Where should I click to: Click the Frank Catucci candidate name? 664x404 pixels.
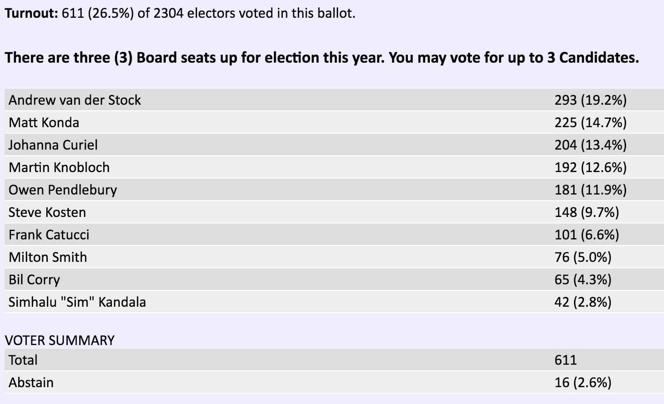pyautogui.click(x=49, y=235)
